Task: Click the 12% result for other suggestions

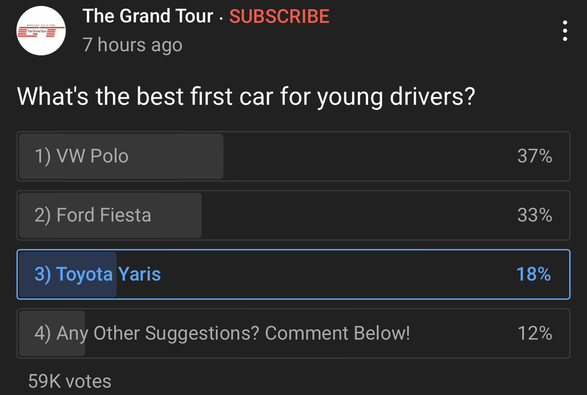Action: pos(535,333)
